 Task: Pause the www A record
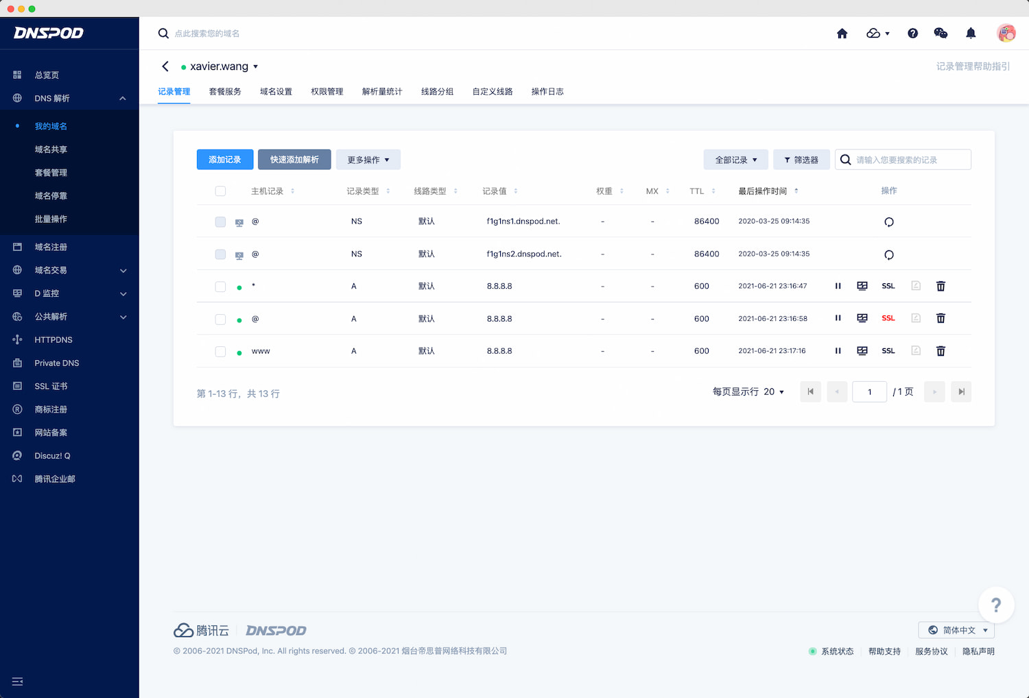(838, 351)
